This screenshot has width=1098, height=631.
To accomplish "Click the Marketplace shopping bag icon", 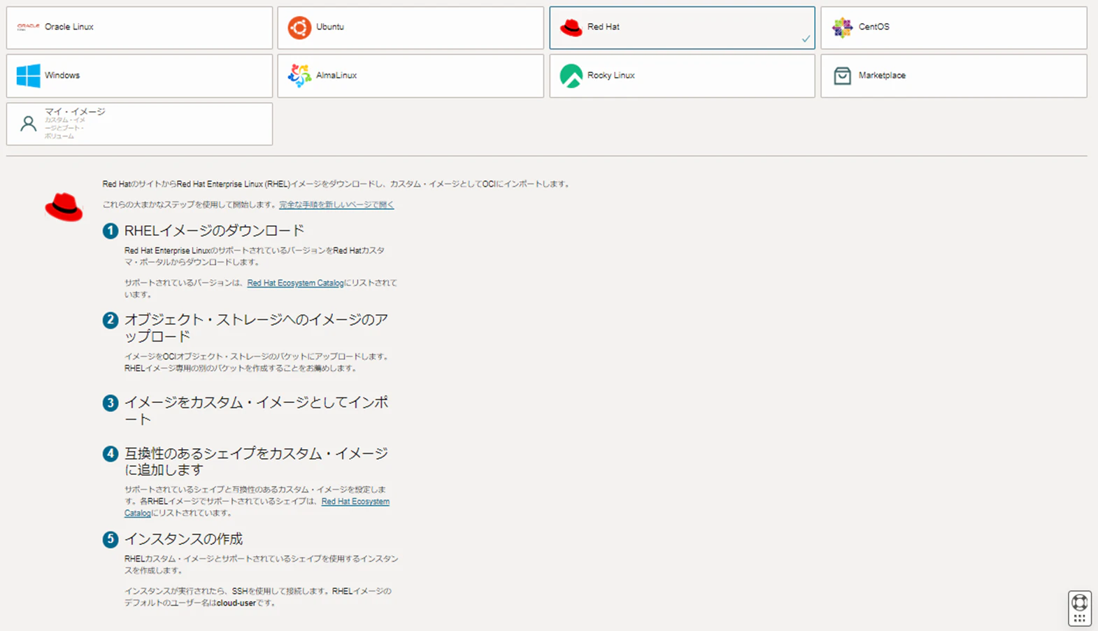I will coord(843,76).
